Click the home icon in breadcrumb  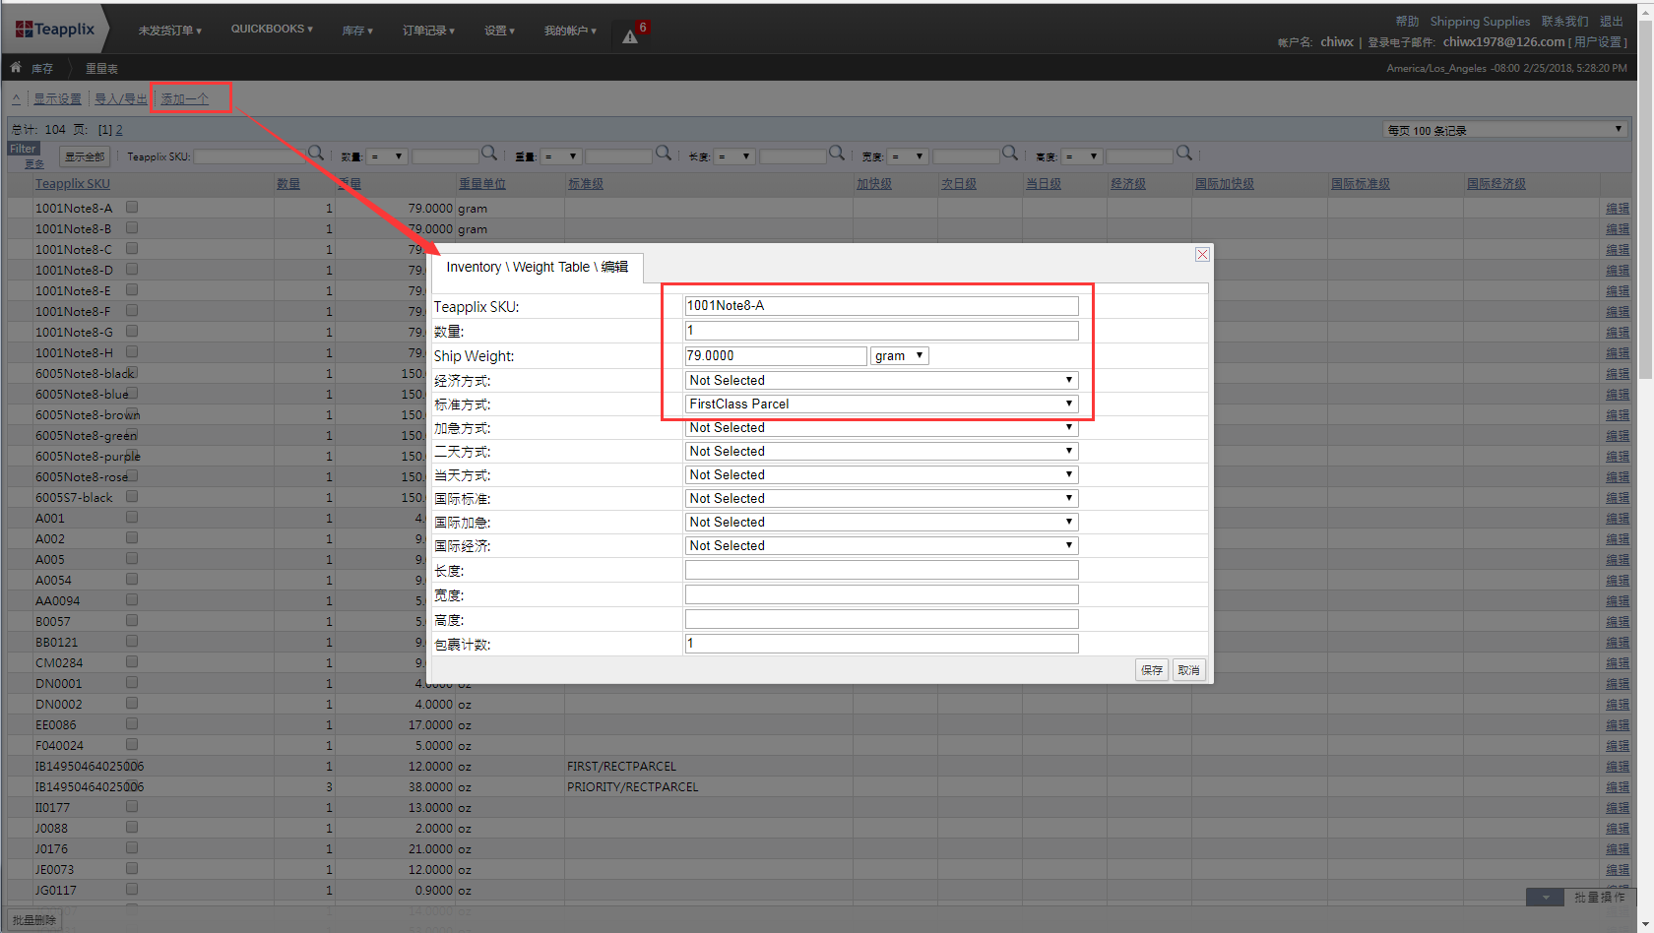(16, 67)
